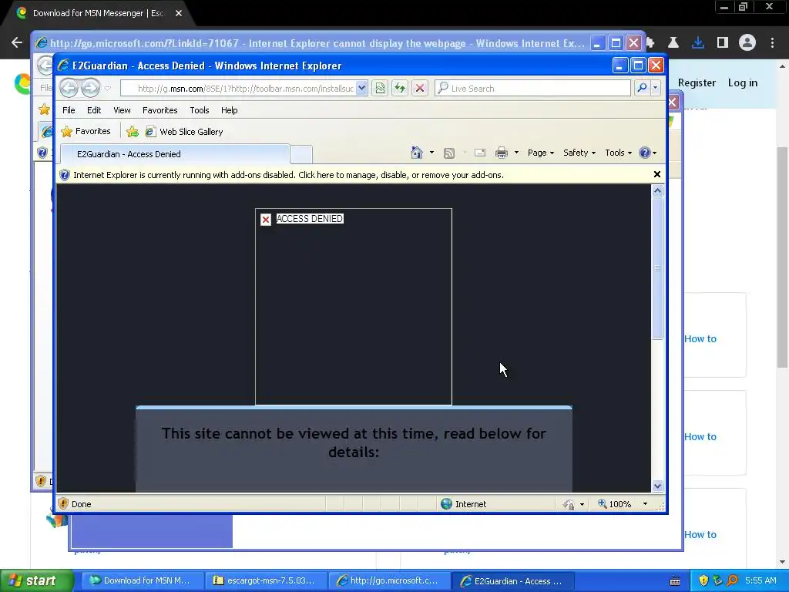Click the vertical scrollbar thumb
Viewport: 789px width, 592px height.
[x=657, y=268]
